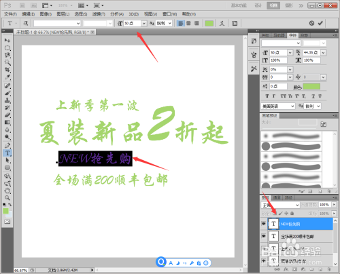The height and width of the screenshot is (274, 340).
Task: Toggle text orientation in options bar
Action: click(x=25, y=23)
